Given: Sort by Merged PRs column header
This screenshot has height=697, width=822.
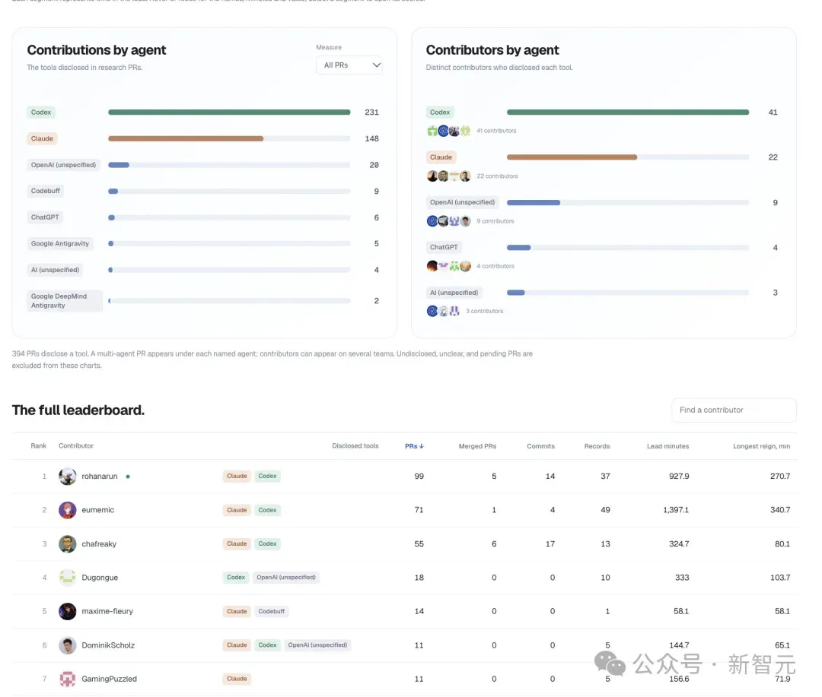Looking at the screenshot, I should coord(477,446).
